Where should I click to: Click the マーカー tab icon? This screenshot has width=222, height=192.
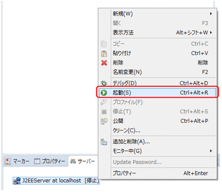click(x=8, y=161)
